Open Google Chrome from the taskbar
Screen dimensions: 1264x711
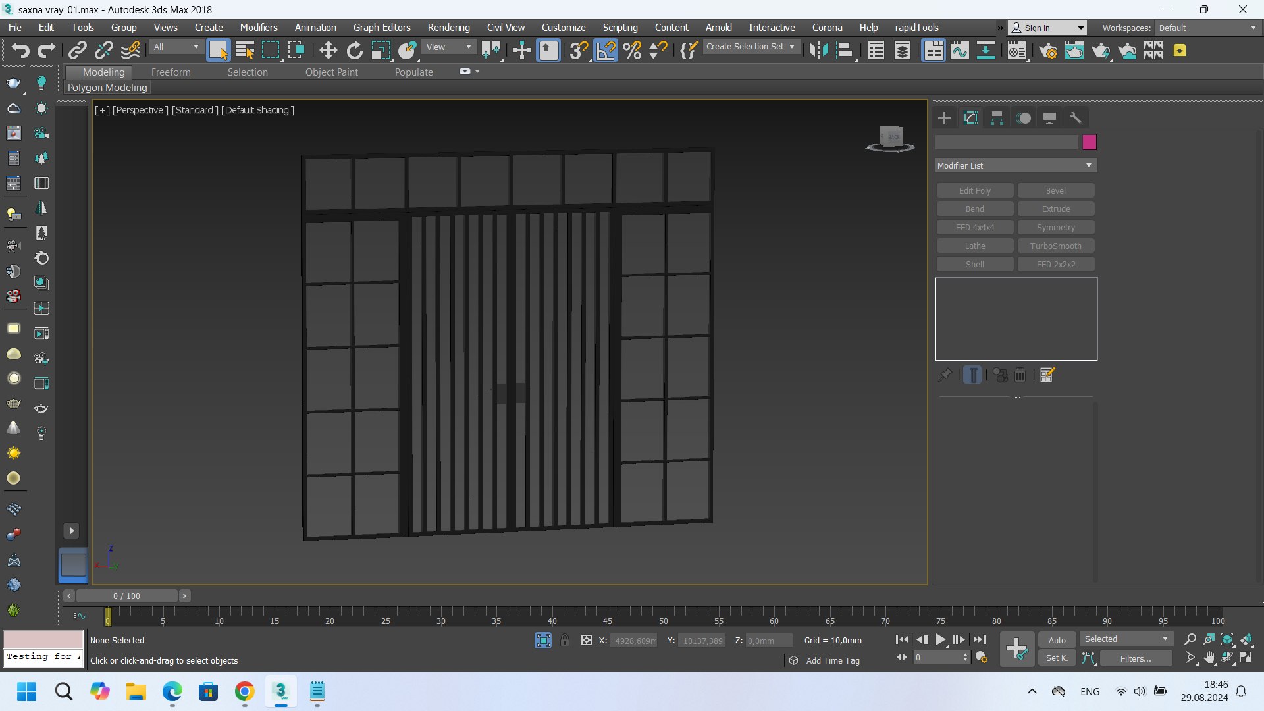point(244,691)
